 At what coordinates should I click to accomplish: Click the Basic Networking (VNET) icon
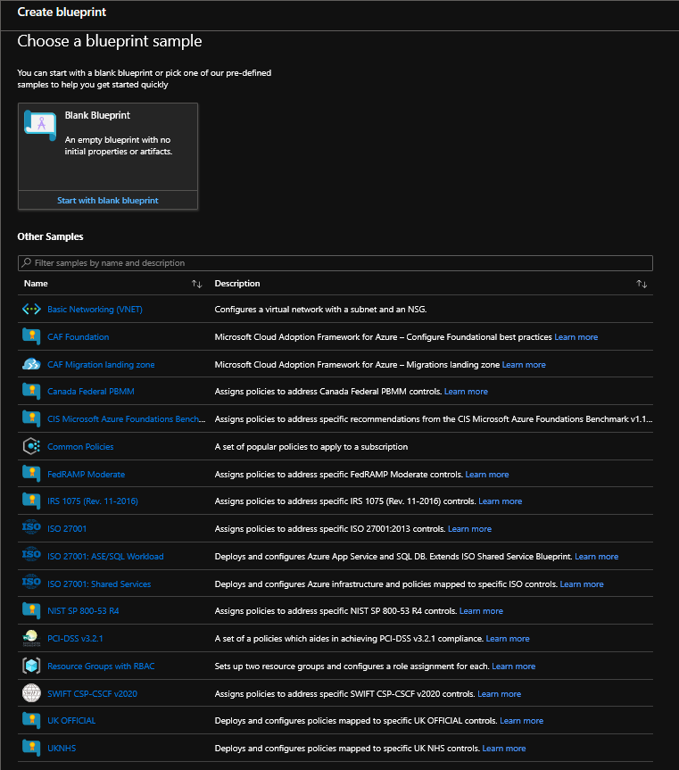point(31,310)
